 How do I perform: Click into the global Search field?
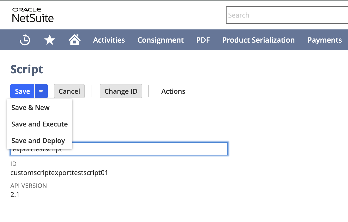click(x=287, y=15)
